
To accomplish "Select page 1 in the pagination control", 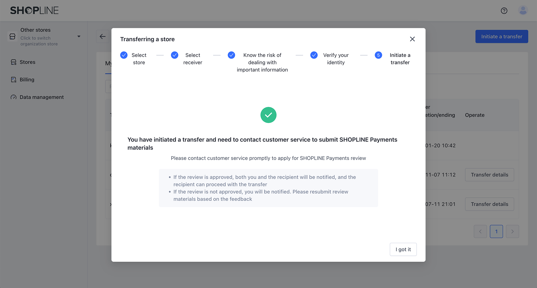I will [x=496, y=231].
